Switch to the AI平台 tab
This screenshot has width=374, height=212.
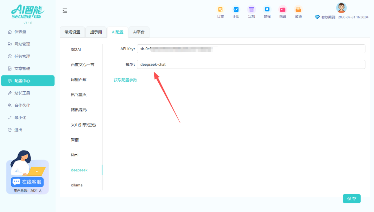point(139,32)
